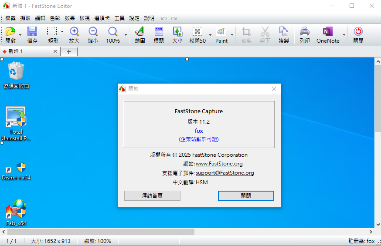The height and width of the screenshot is (246, 381).
Task: Click the vertical scrollbar down arrow
Action: (378, 225)
